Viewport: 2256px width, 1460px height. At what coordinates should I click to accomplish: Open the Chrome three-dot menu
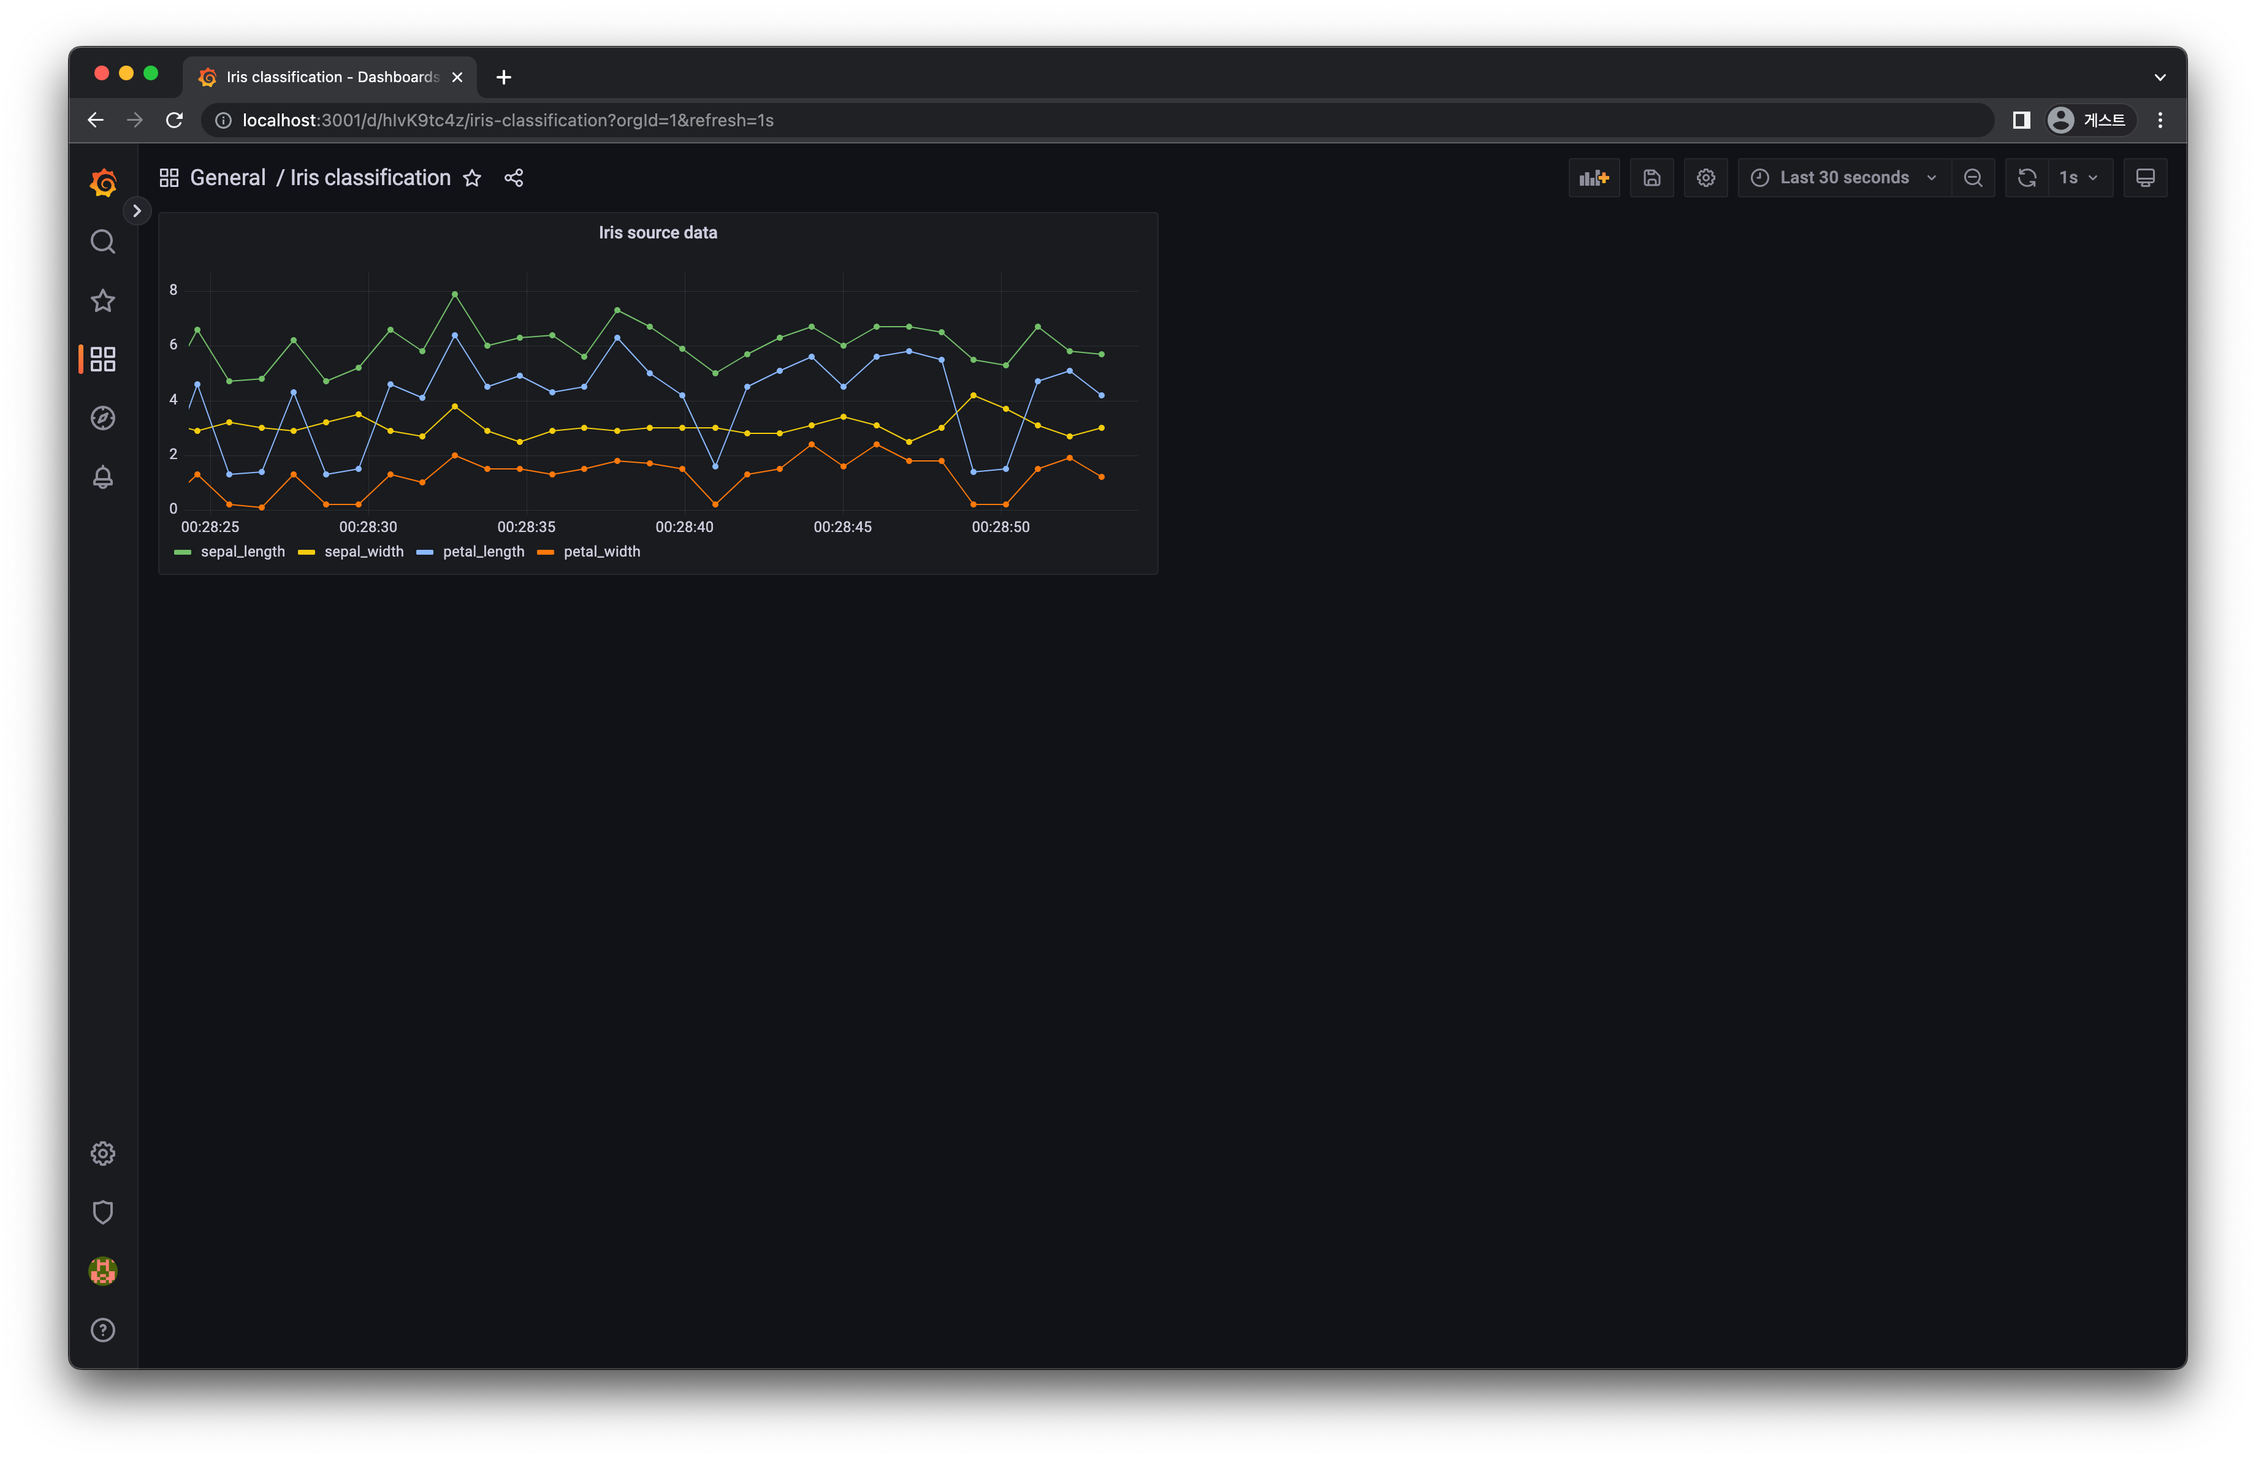(x=2160, y=120)
